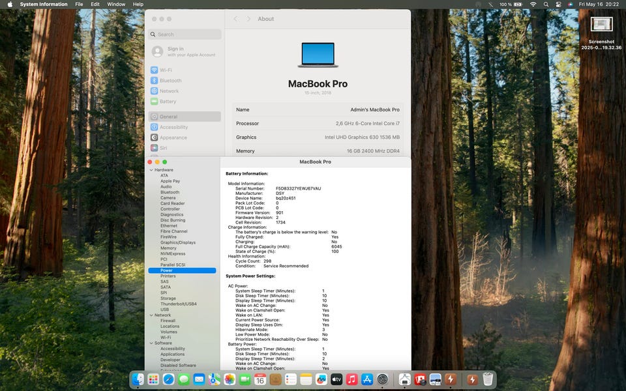Viewport: 626px width, 391px height.
Task: Open Bluetooth settings in the sidebar
Action: pos(170,81)
